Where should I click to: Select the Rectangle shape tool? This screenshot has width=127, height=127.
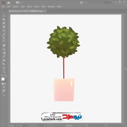click(x=4, y=30)
